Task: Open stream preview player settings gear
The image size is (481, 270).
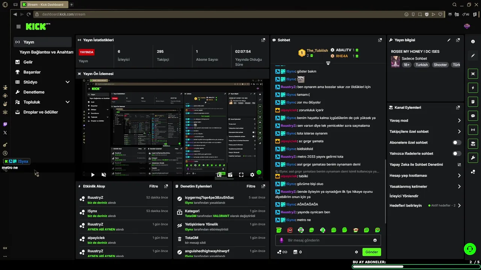Action: [x=252, y=175]
